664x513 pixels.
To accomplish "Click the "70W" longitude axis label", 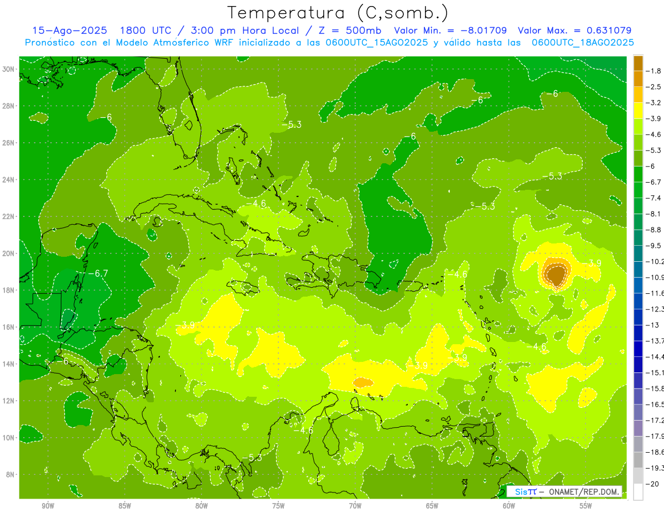I will click(x=355, y=506).
